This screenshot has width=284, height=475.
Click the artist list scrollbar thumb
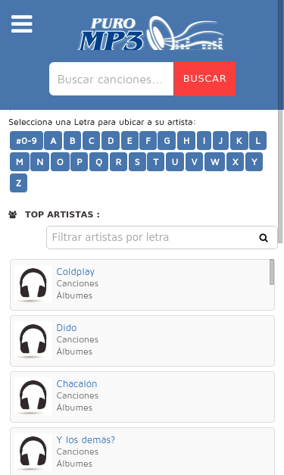coord(272,272)
